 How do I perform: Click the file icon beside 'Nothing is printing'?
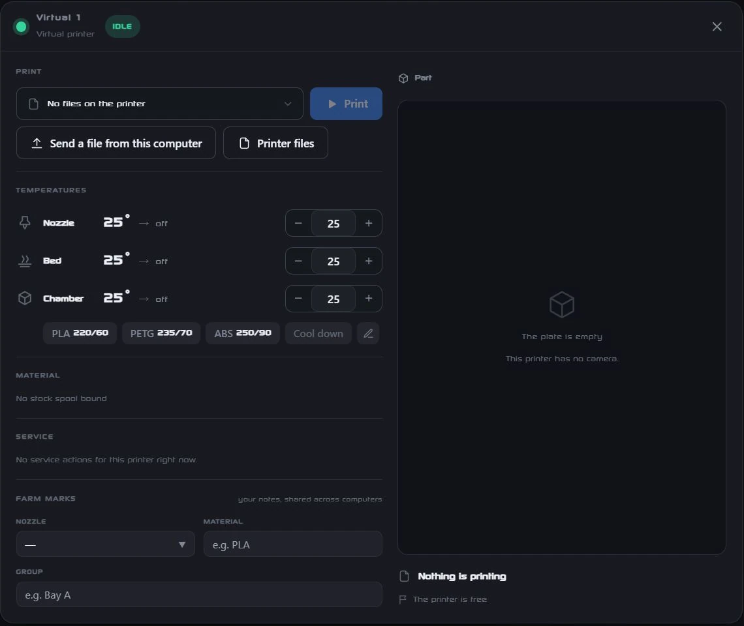click(404, 576)
